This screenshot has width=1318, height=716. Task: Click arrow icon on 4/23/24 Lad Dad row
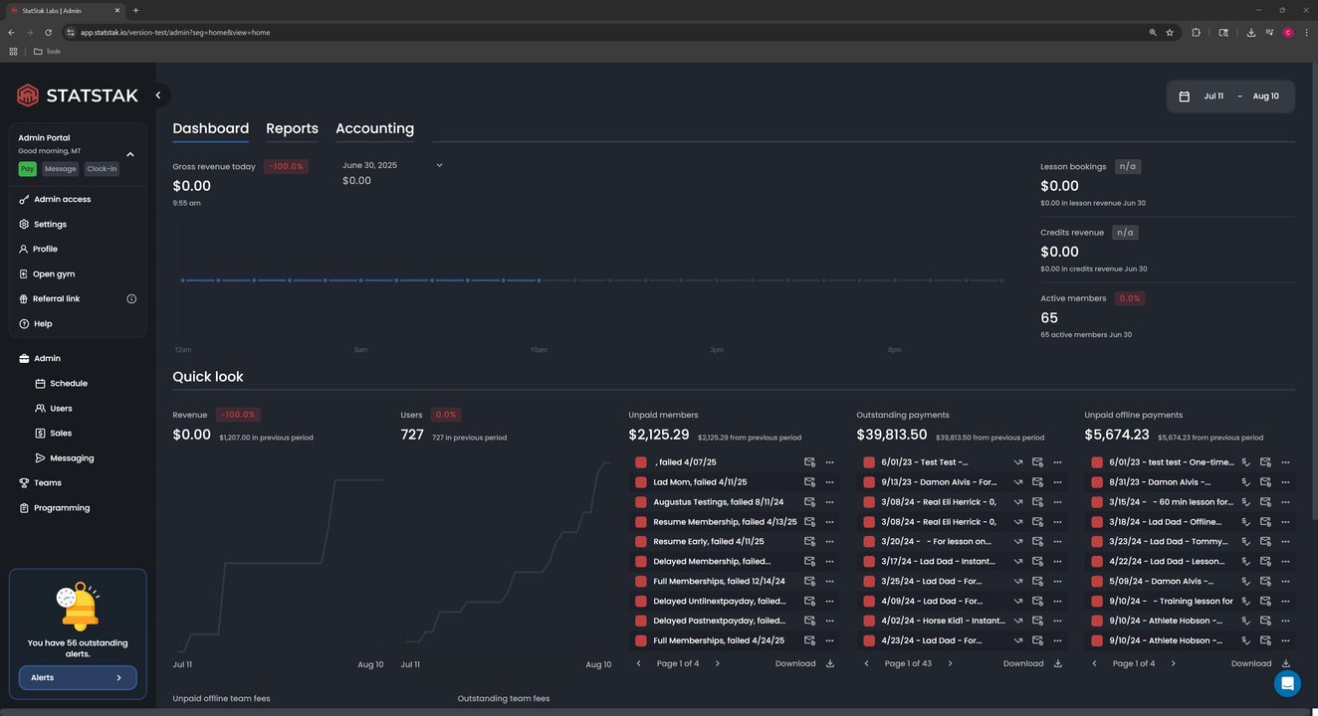coord(1018,640)
